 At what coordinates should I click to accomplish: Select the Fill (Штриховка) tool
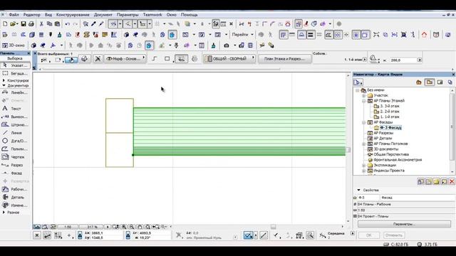pos(15,125)
